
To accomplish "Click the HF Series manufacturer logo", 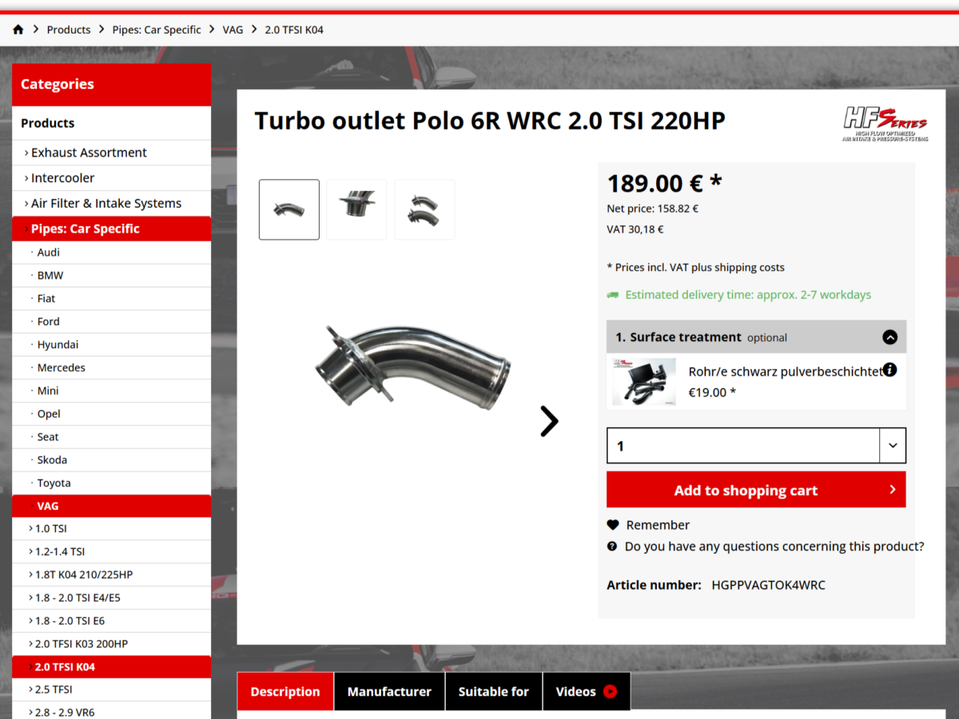I will pyautogui.click(x=885, y=124).
